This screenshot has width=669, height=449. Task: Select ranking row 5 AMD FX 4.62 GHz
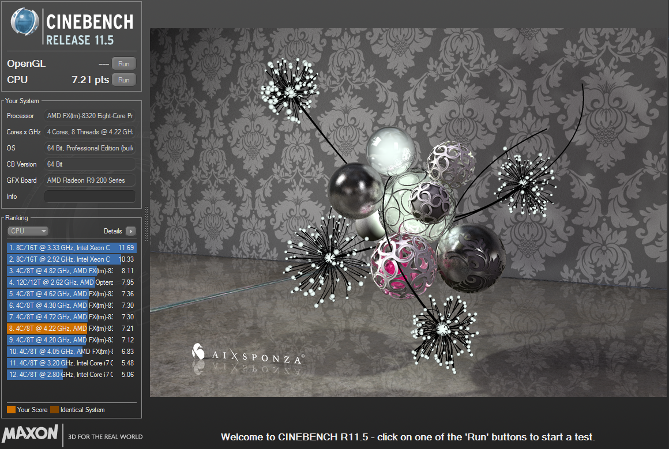coord(72,294)
